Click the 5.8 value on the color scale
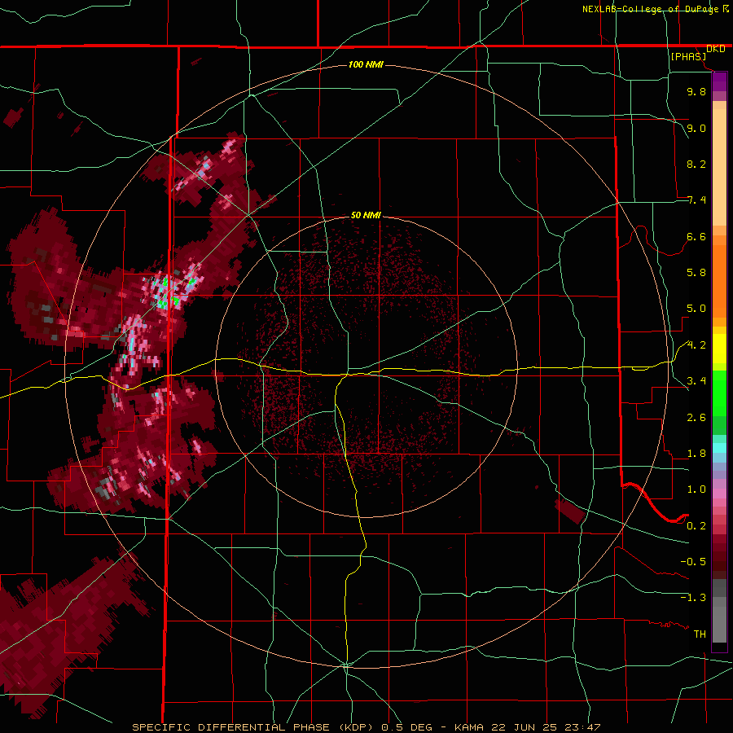Screen dimensions: 733x733 696,273
